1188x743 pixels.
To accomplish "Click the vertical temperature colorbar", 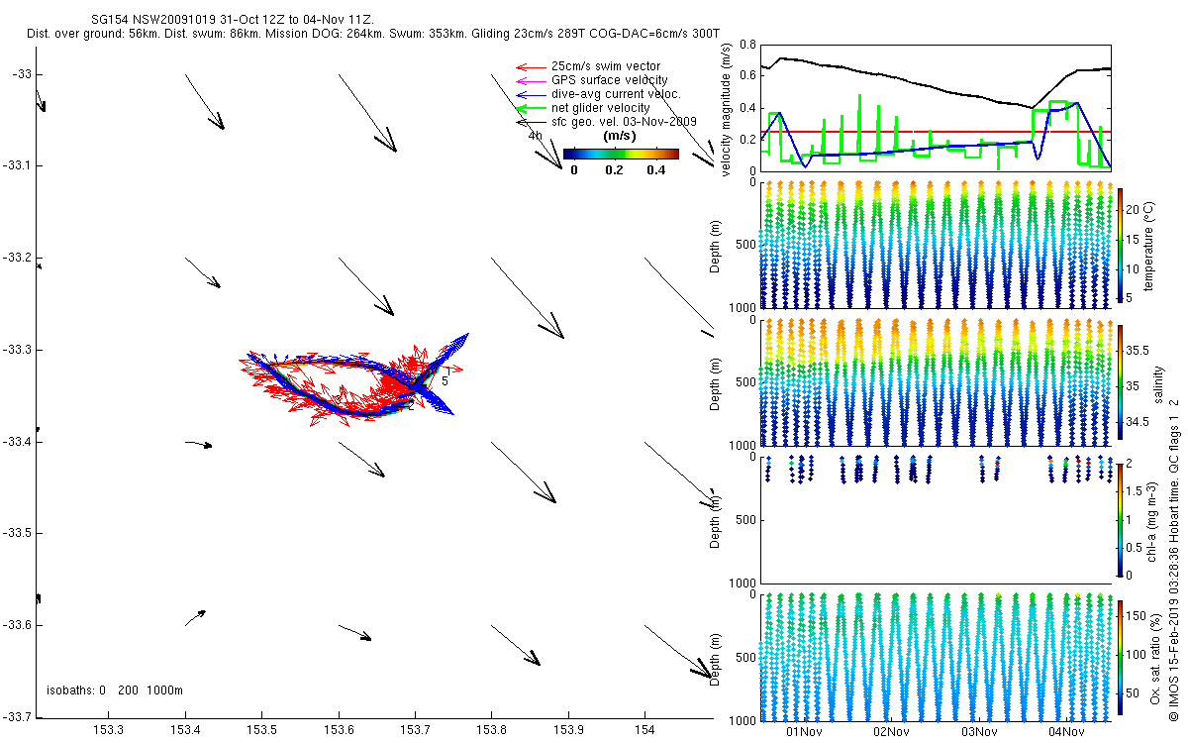I will click(1120, 244).
